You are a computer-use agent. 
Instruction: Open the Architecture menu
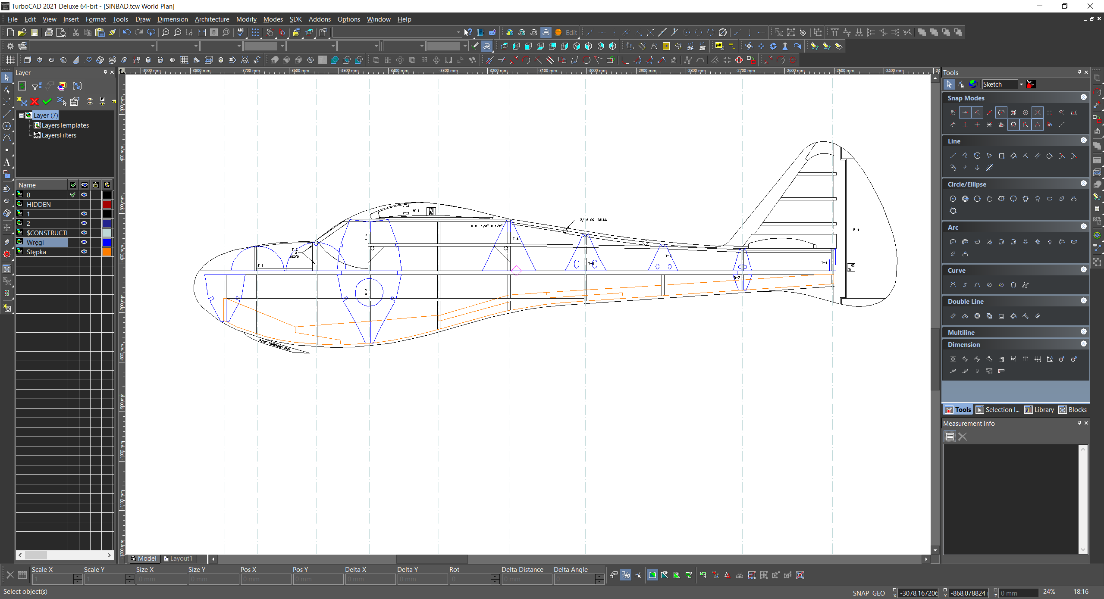tap(212, 19)
